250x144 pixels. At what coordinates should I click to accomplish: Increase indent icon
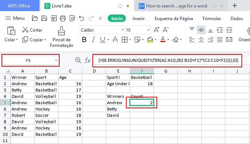tap(229, 30)
